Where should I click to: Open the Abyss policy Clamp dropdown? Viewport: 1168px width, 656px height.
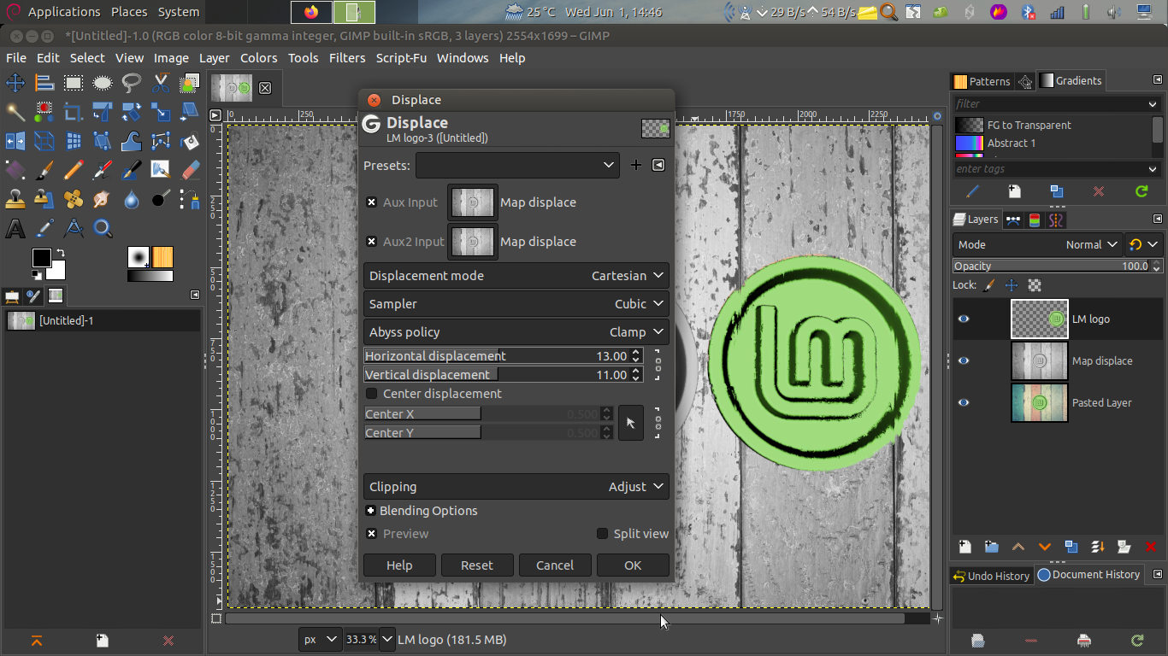coord(516,332)
